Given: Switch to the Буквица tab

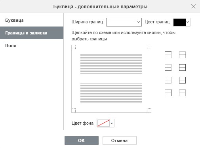Looking at the screenshot, I should pyautogui.click(x=32, y=20).
